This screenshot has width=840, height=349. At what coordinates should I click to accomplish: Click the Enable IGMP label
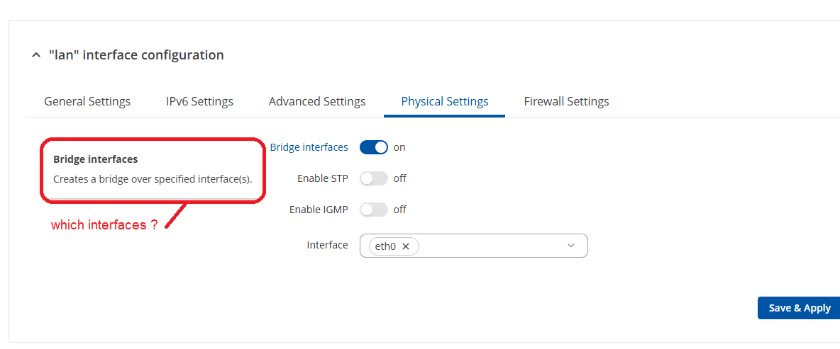(x=319, y=210)
